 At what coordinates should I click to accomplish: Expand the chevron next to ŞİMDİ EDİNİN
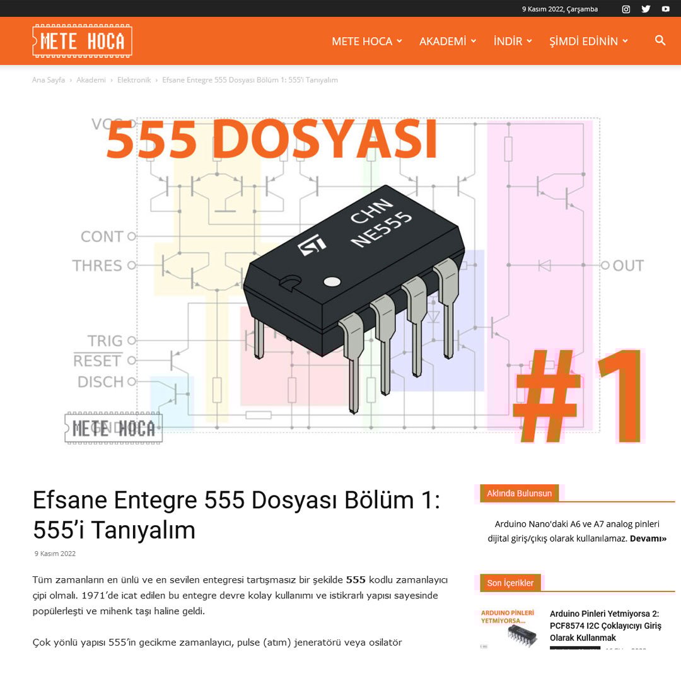tap(625, 41)
